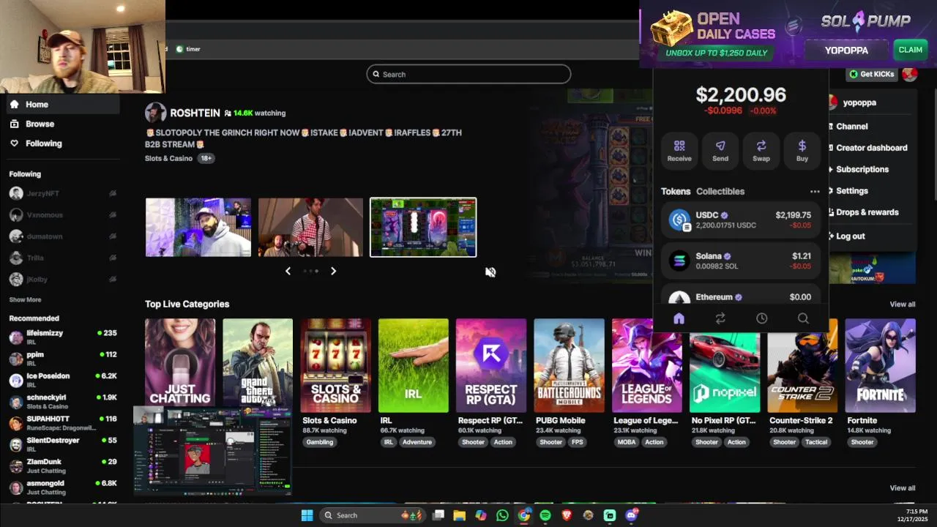
Task: Select the third featured slots thumbnail
Action: click(x=423, y=227)
